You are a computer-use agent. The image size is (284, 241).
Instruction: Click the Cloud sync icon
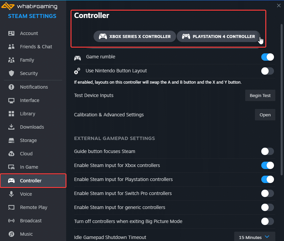point(11,154)
